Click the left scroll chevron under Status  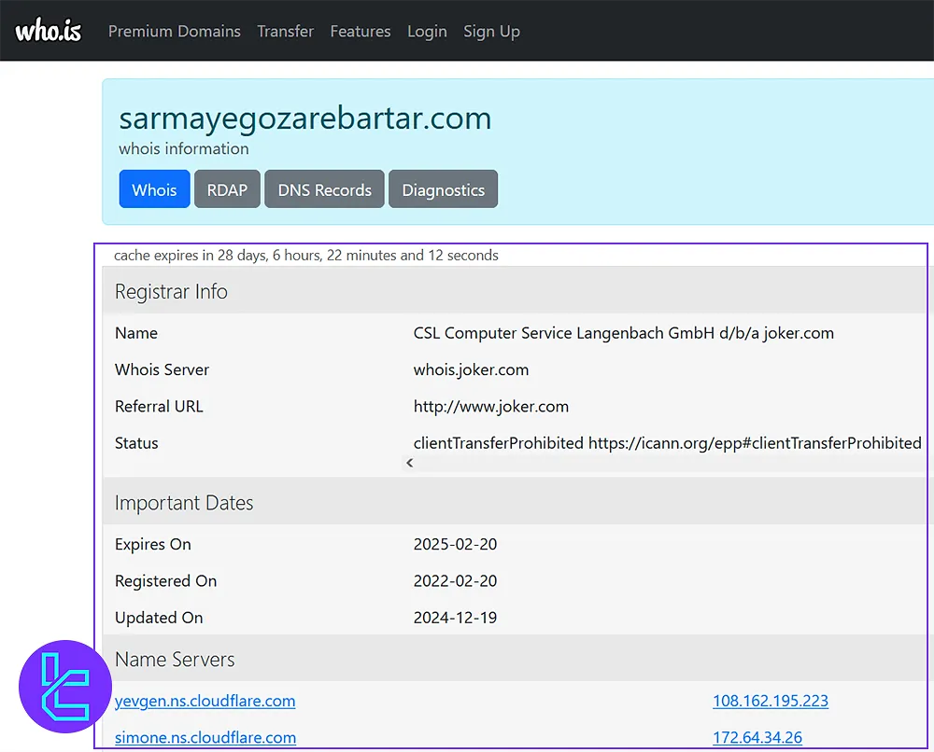coord(409,462)
